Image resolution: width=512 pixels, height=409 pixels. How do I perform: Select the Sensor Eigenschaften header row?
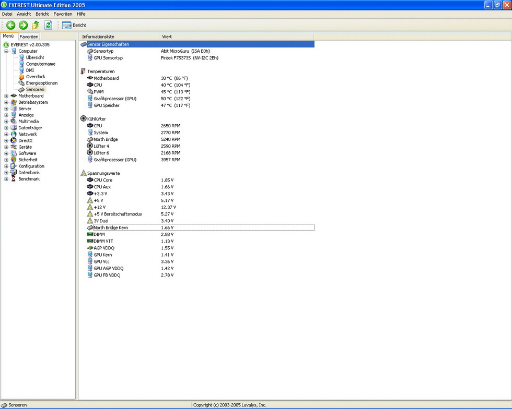click(x=197, y=44)
